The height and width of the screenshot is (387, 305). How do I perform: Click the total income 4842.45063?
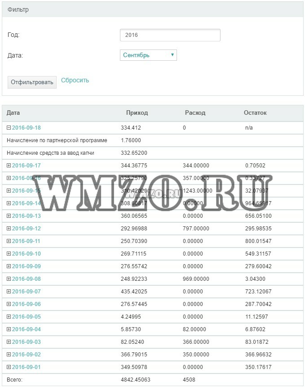[136, 379]
